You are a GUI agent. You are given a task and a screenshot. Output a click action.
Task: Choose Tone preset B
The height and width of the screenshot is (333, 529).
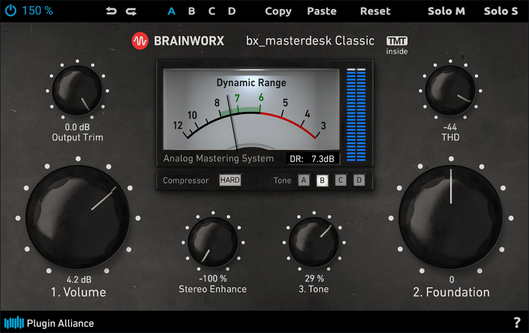(322, 180)
